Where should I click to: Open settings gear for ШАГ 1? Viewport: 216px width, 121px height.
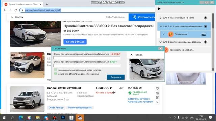[206, 18]
